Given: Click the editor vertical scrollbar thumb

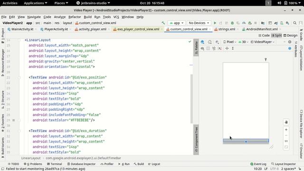Looking at the screenshot, I should [191, 98].
